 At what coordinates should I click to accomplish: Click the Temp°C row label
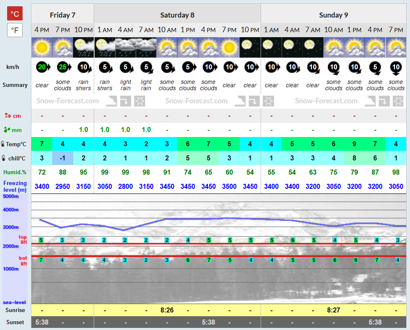click(x=13, y=144)
